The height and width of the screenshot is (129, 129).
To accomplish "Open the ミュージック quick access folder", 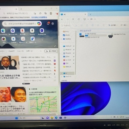I will pos(67,60).
